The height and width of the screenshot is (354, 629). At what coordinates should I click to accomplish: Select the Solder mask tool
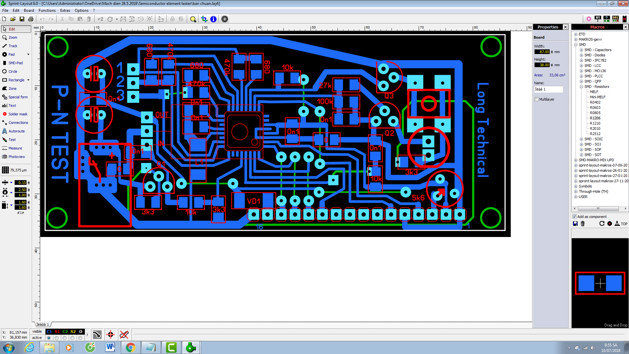pyautogui.click(x=16, y=114)
